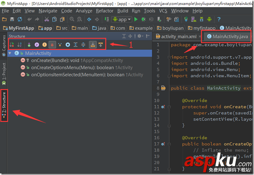Click the Make Project icon
Screen dimensions: 254x175
coord(107,19)
